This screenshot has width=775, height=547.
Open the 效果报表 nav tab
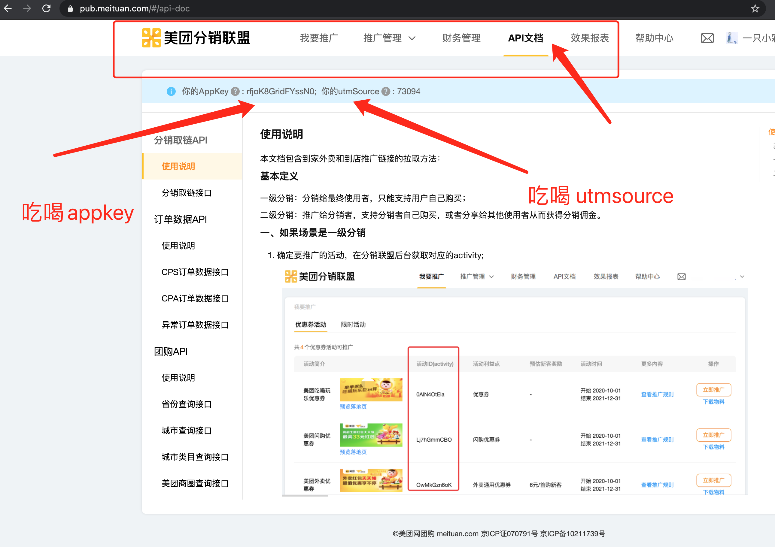(x=590, y=38)
